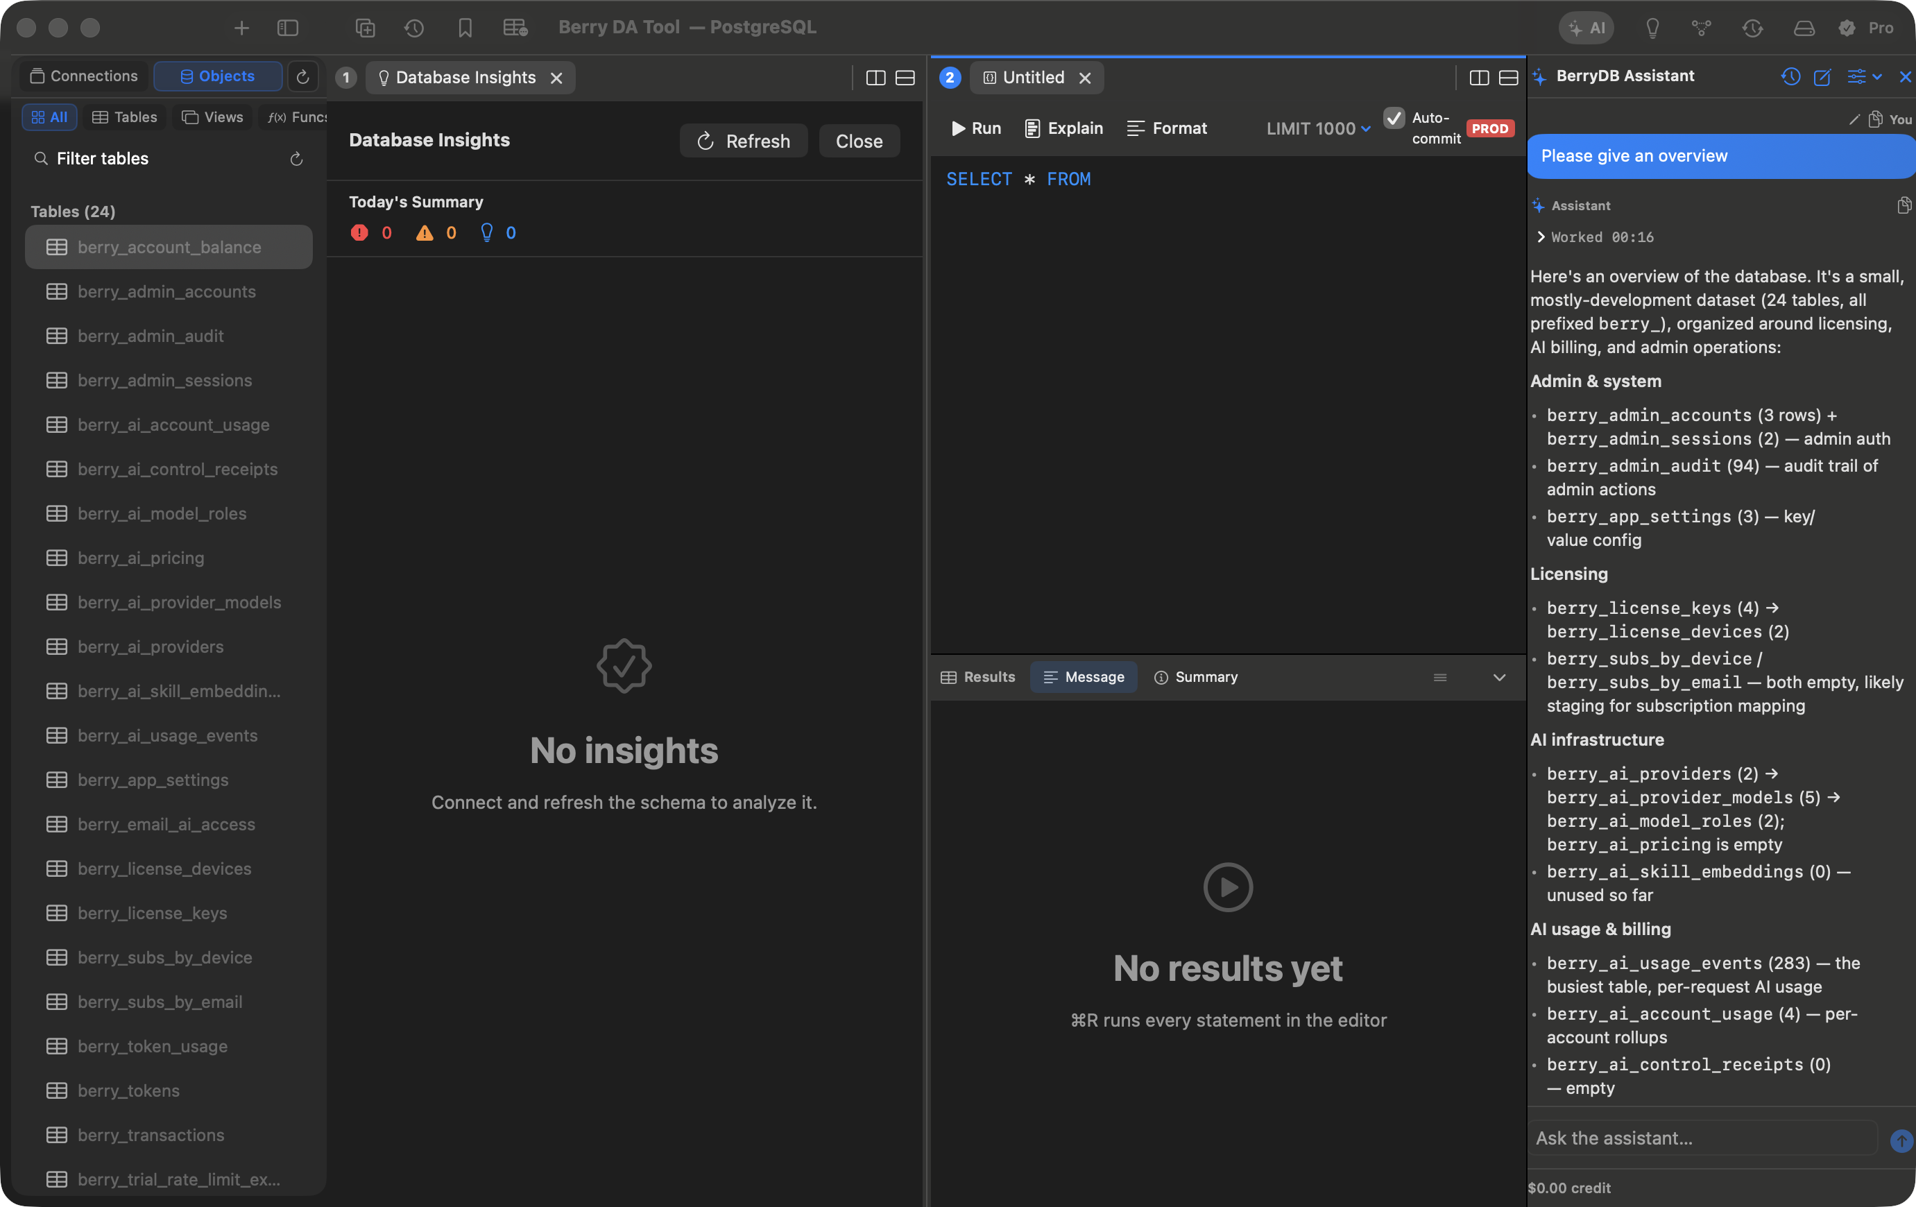Click the duplicate tab icon in title bar
The image size is (1916, 1207).
click(x=365, y=28)
